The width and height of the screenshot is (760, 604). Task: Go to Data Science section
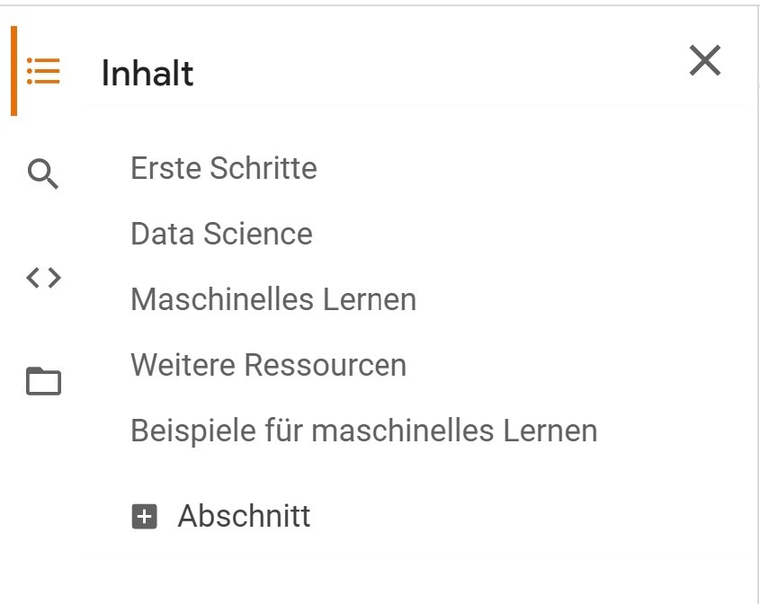click(x=221, y=234)
